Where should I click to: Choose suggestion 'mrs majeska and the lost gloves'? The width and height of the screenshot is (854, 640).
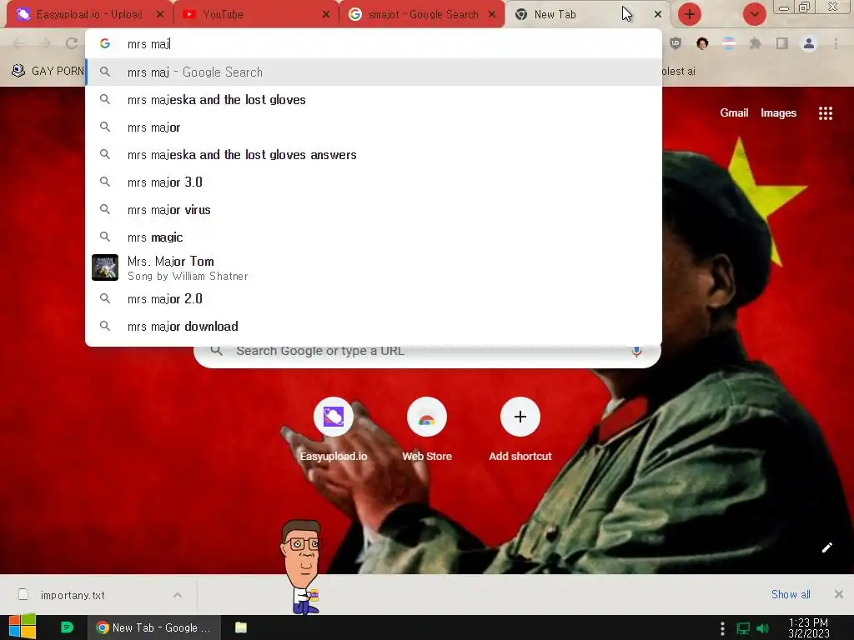coord(374,100)
